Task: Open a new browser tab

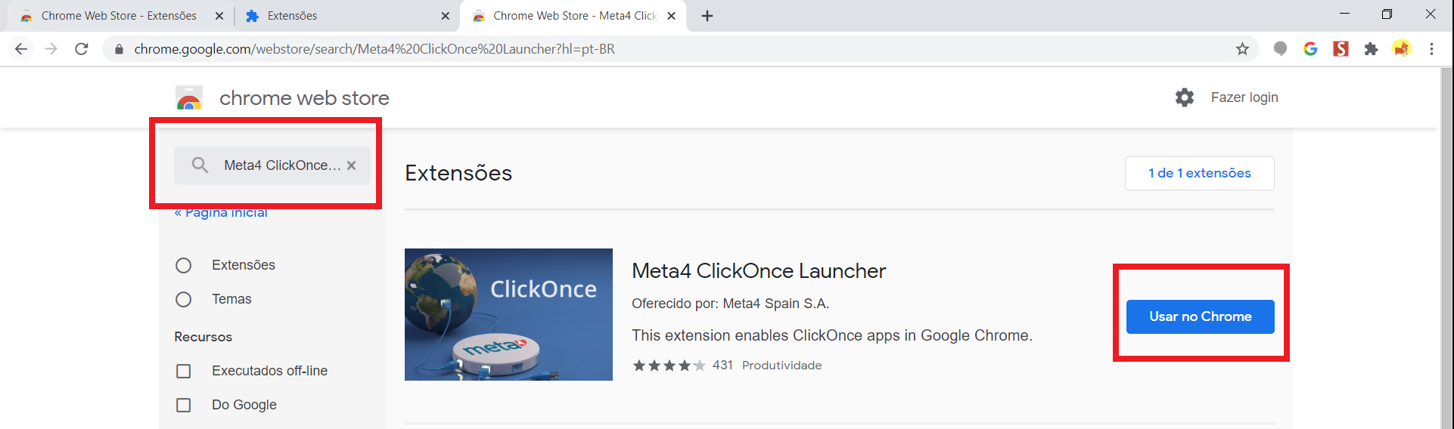Action: tap(707, 16)
